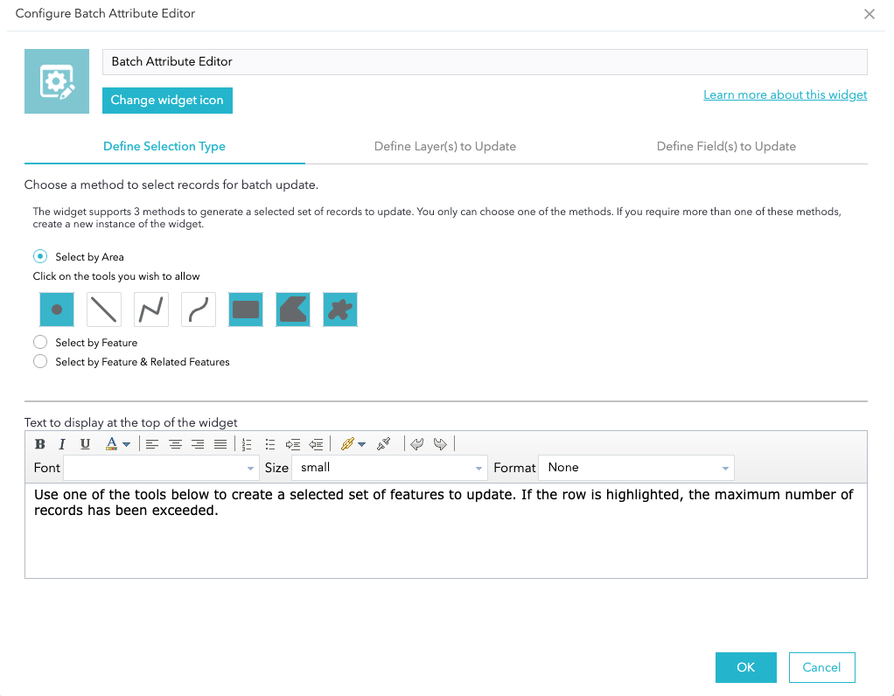Choose the Select by Area radio button
The image size is (894, 696).
point(40,256)
